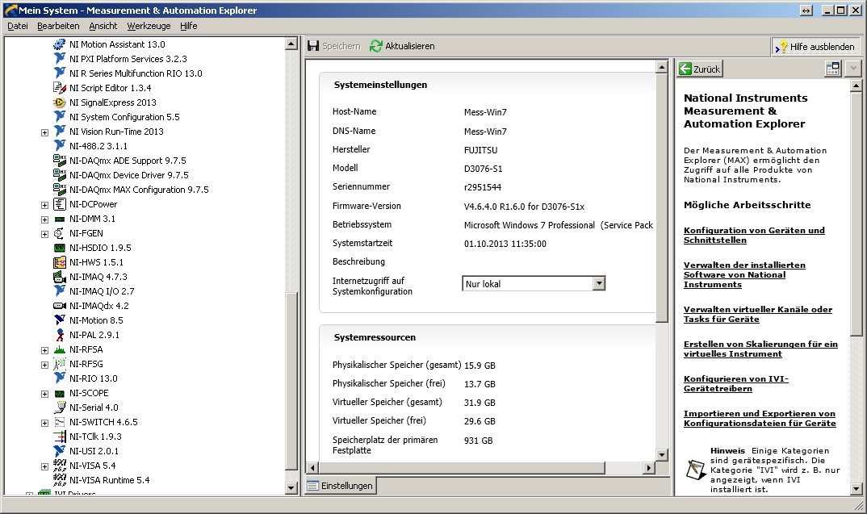Click the Hilfe ausblenden button
Viewport: 867px width, 514px height.
coord(815,47)
